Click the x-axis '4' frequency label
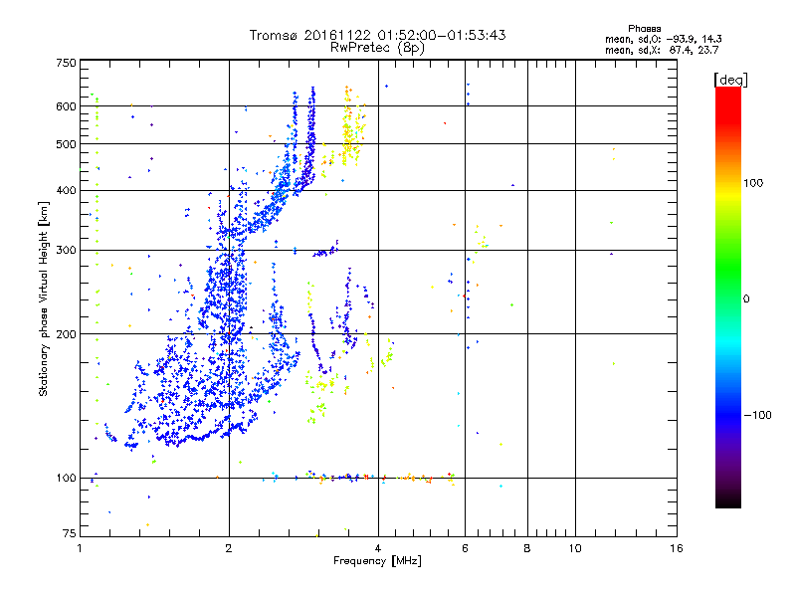The height and width of the screenshot is (597, 796). click(378, 548)
